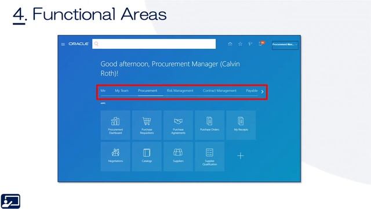Image resolution: width=371 pixels, height=209 pixels.
Task: Click the Oracle logo
Action: 78,44
